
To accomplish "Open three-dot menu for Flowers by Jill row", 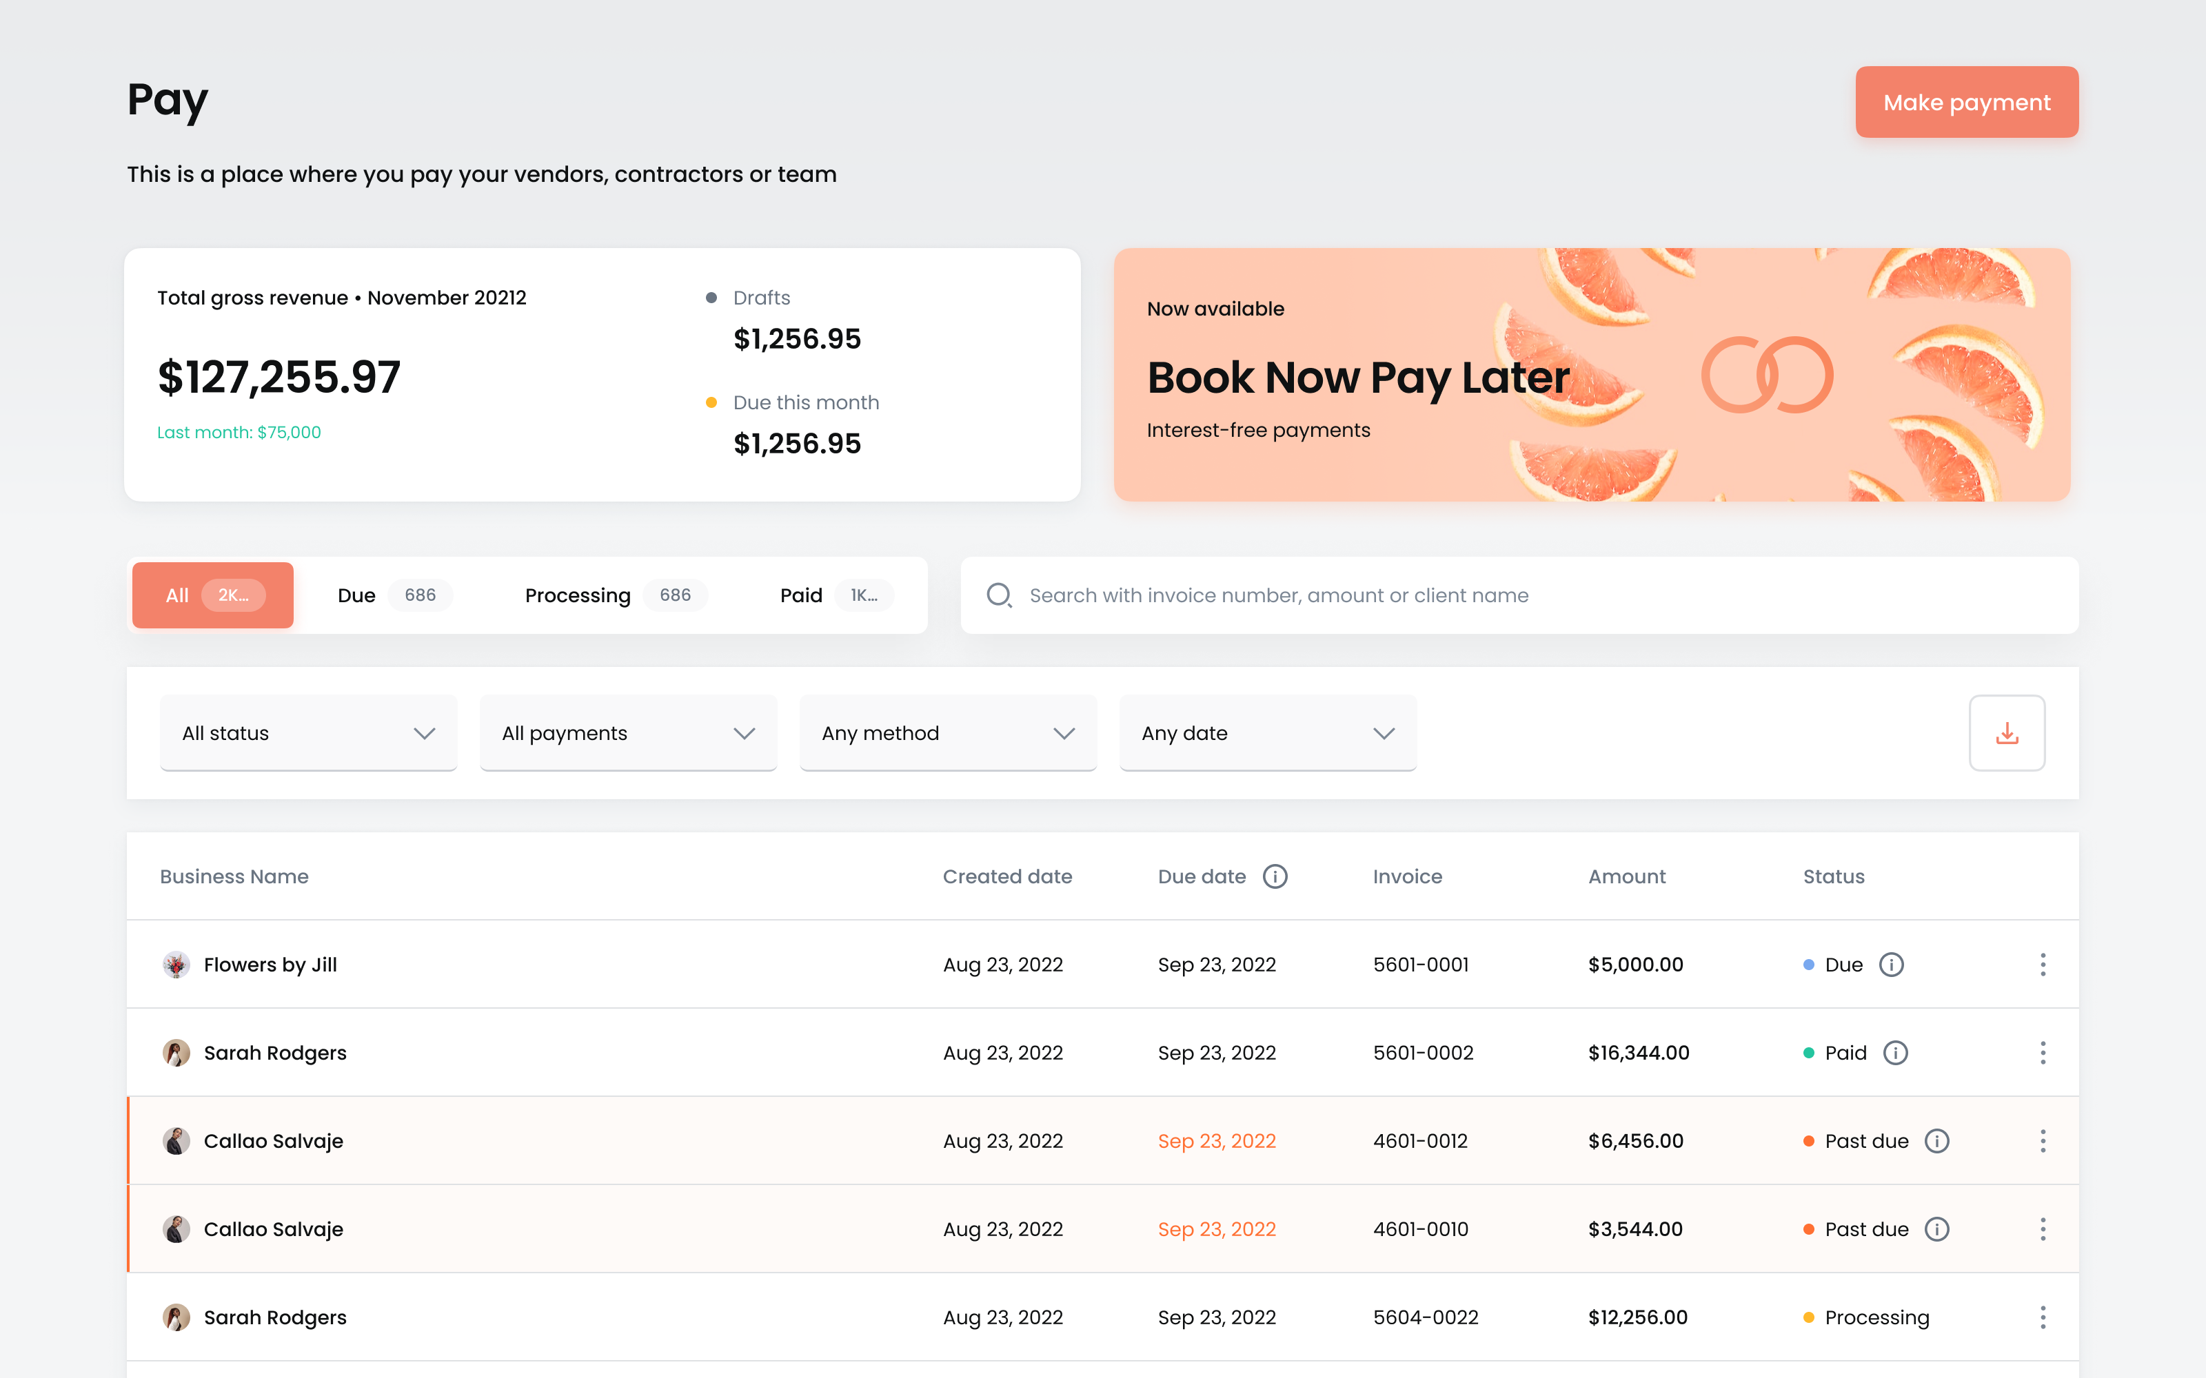I will pyautogui.click(x=2043, y=964).
